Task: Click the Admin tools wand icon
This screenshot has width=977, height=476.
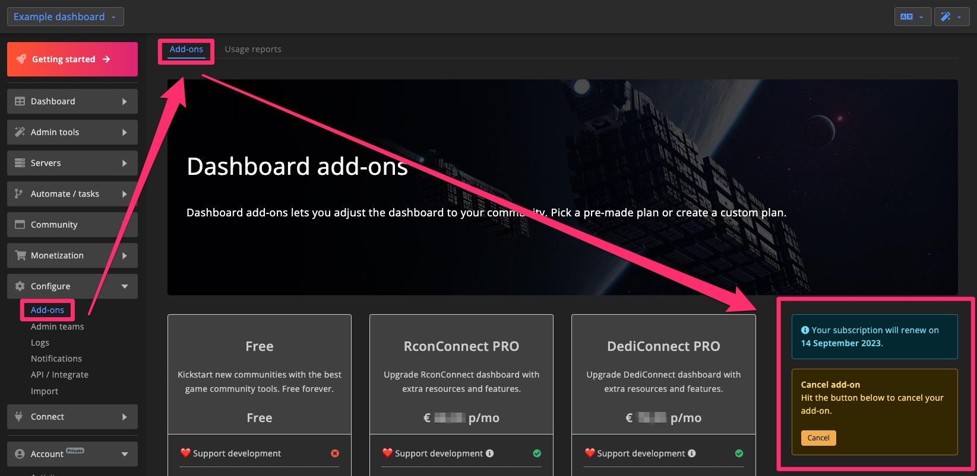Action: [20, 132]
